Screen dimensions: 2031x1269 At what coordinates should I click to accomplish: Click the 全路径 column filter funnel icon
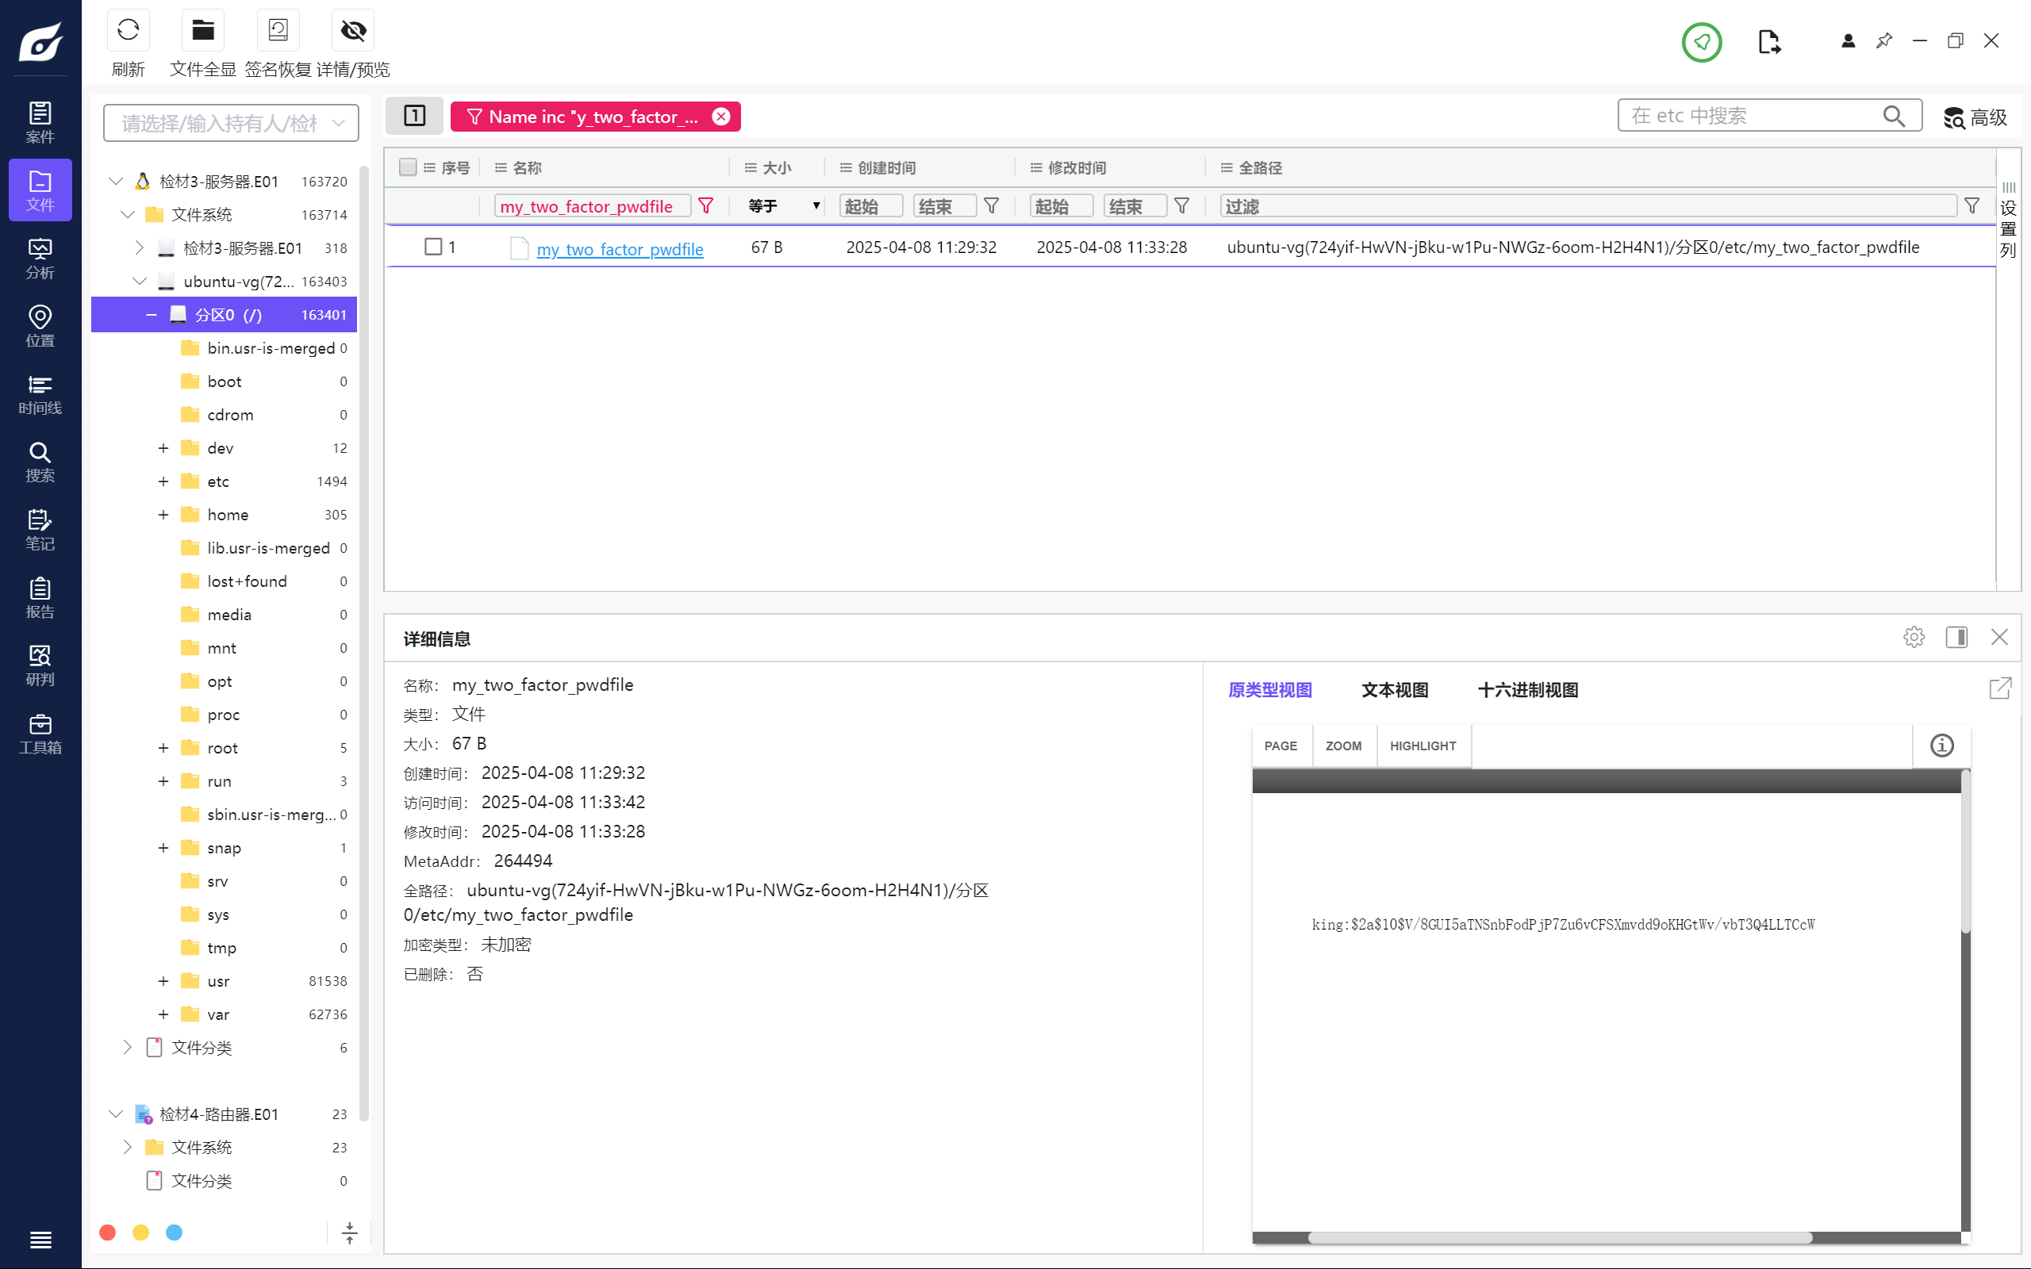(1972, 205)
